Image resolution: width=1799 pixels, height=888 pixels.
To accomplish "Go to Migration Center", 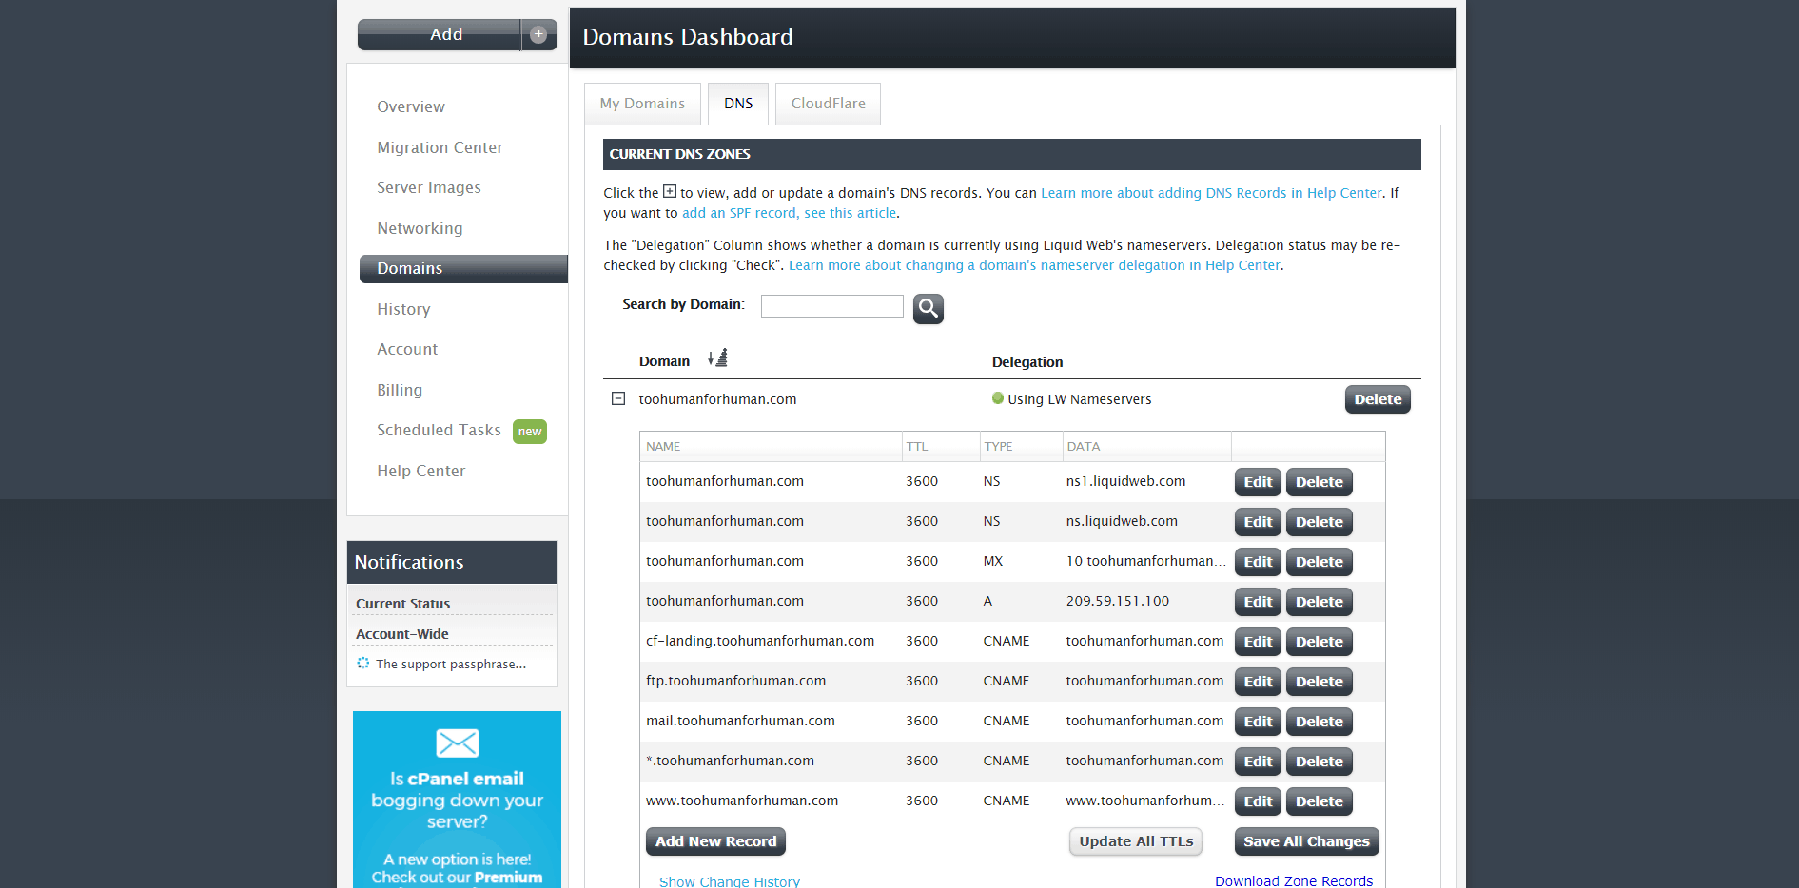I will tap(440, 147).
